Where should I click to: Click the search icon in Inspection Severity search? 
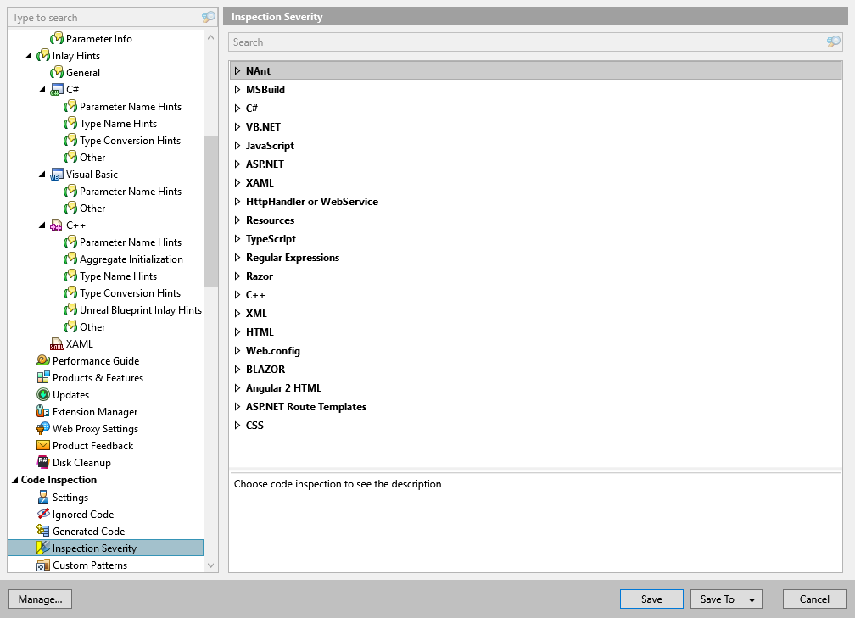coord(833,42)
